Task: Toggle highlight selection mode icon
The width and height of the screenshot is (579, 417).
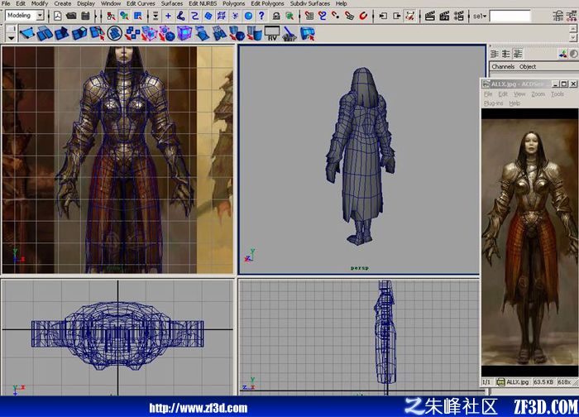Action: [x=289, y=16]
